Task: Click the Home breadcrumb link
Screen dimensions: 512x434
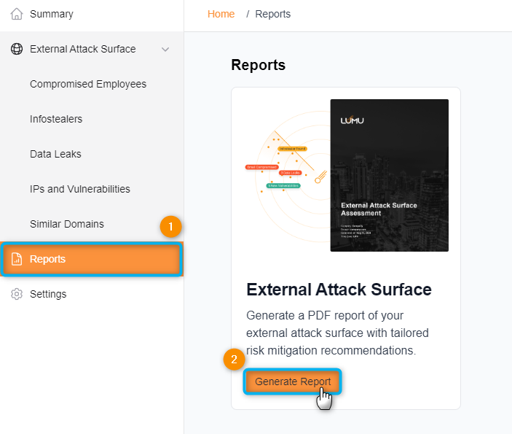Action: pos(221,14)
